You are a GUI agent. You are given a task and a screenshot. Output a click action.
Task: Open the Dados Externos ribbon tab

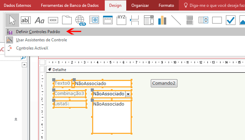[x=17, y=5]
